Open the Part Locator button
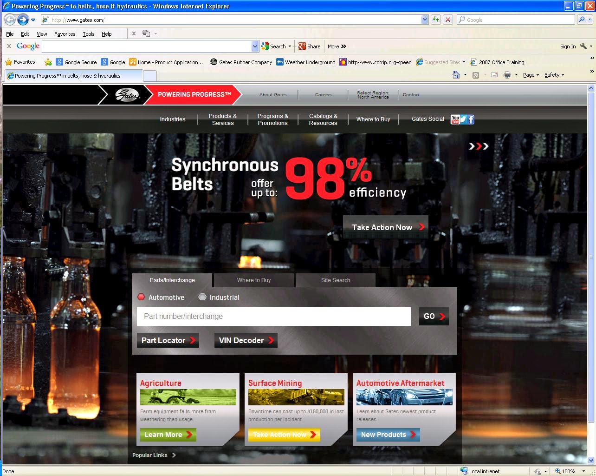 168,340
